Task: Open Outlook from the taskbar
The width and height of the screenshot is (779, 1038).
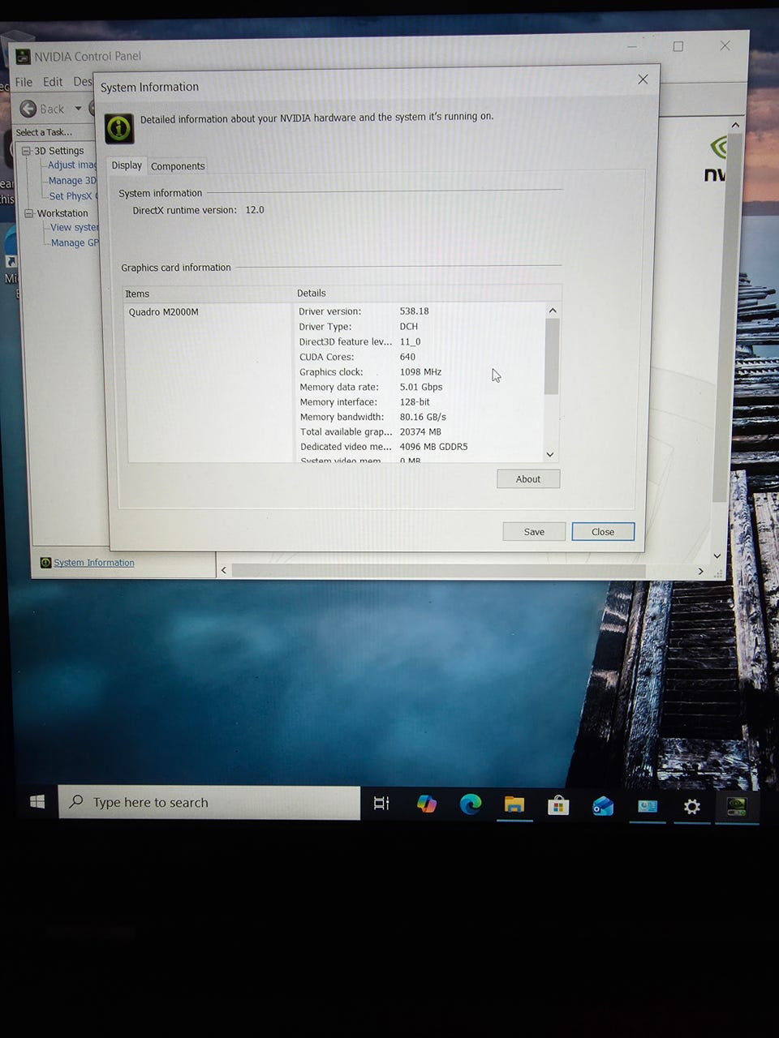Action: coord(603,806)
